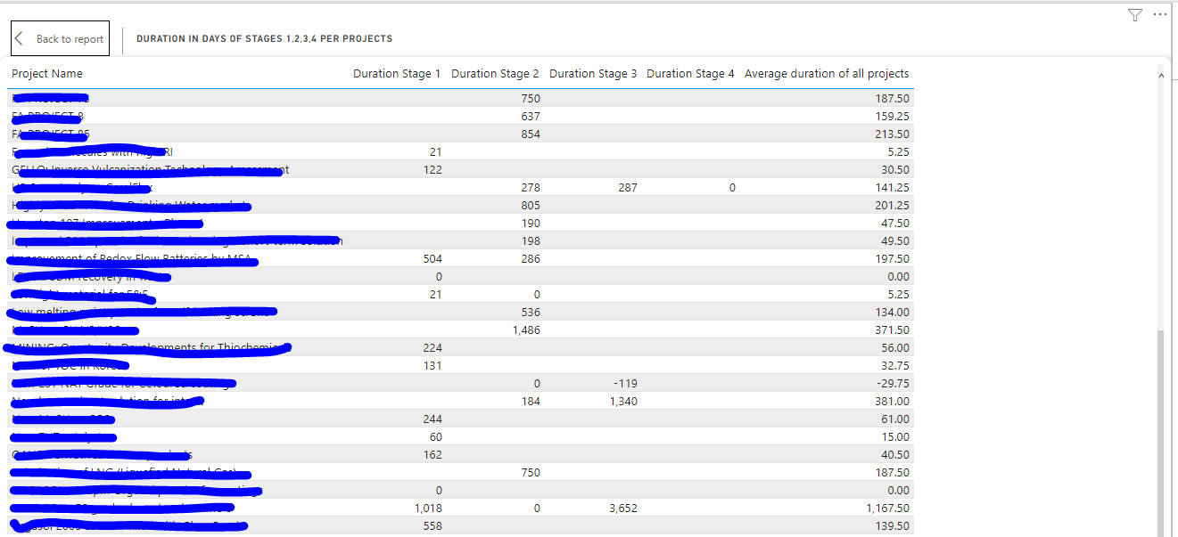Select the Stage 2 cell showing 198
Screen dimensions: 1178x537
(531, 241)
